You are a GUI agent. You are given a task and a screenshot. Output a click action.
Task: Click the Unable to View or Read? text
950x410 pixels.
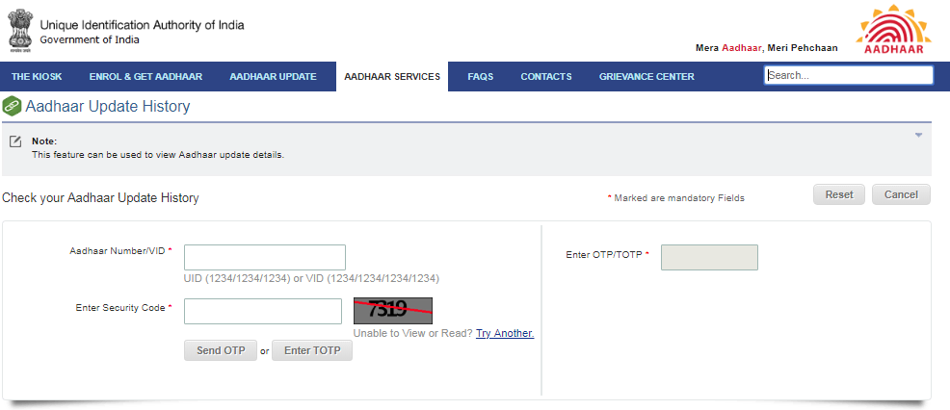tap(412, 333)
